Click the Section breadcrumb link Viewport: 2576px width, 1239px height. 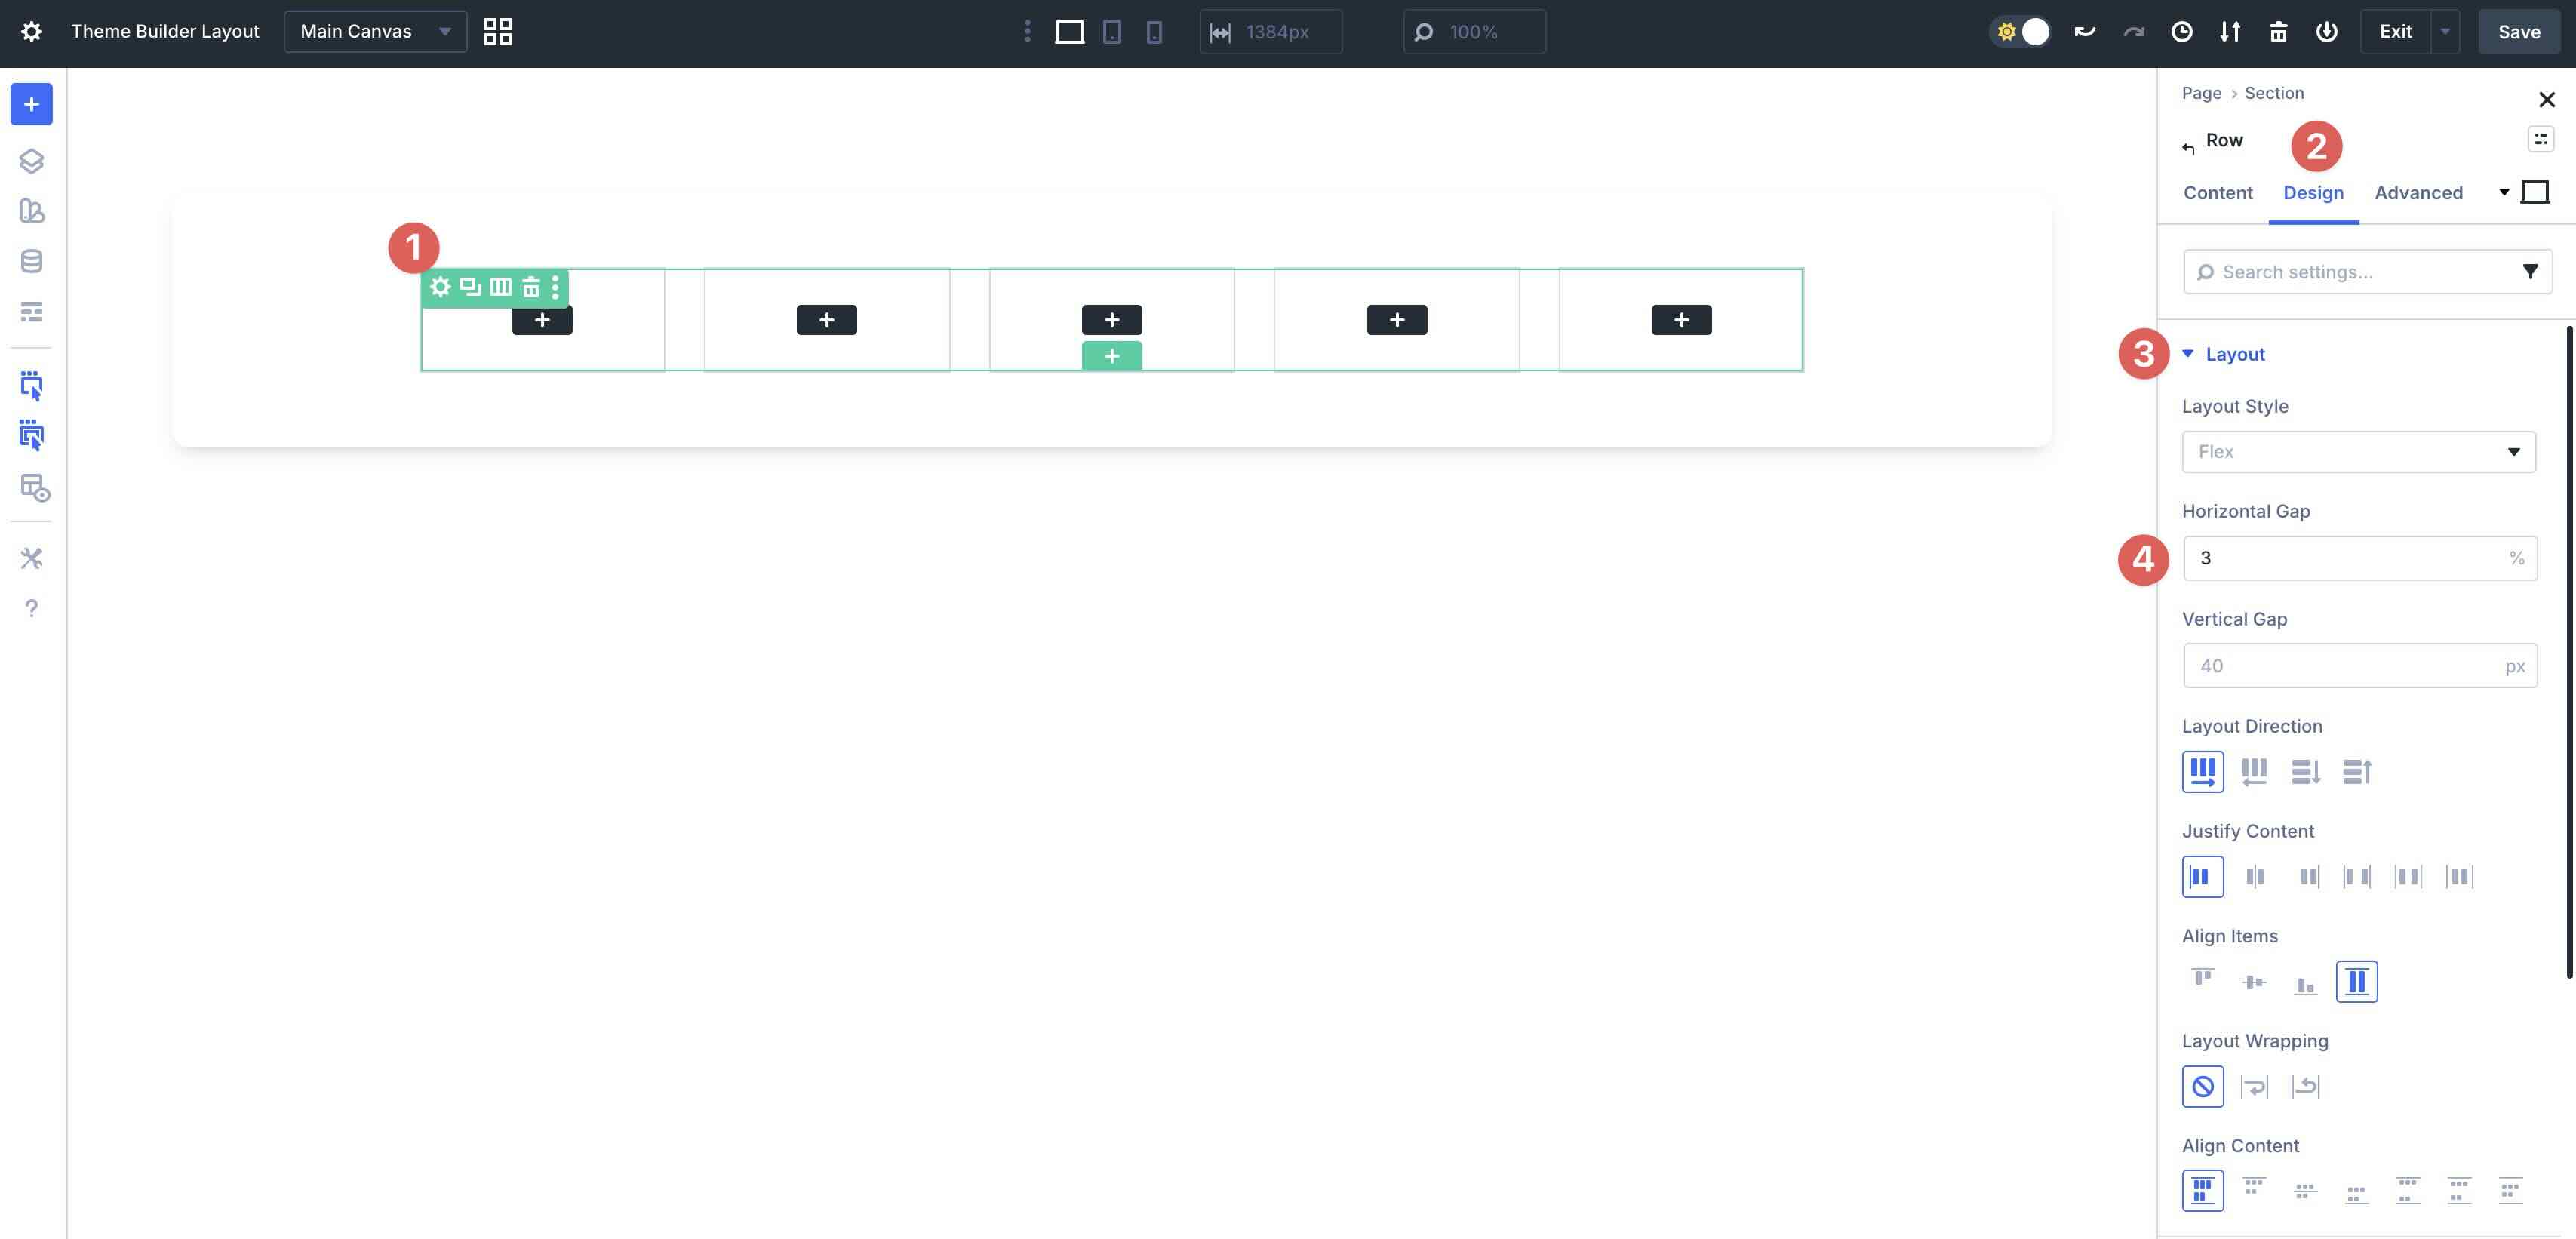[x=2274, y=93]
